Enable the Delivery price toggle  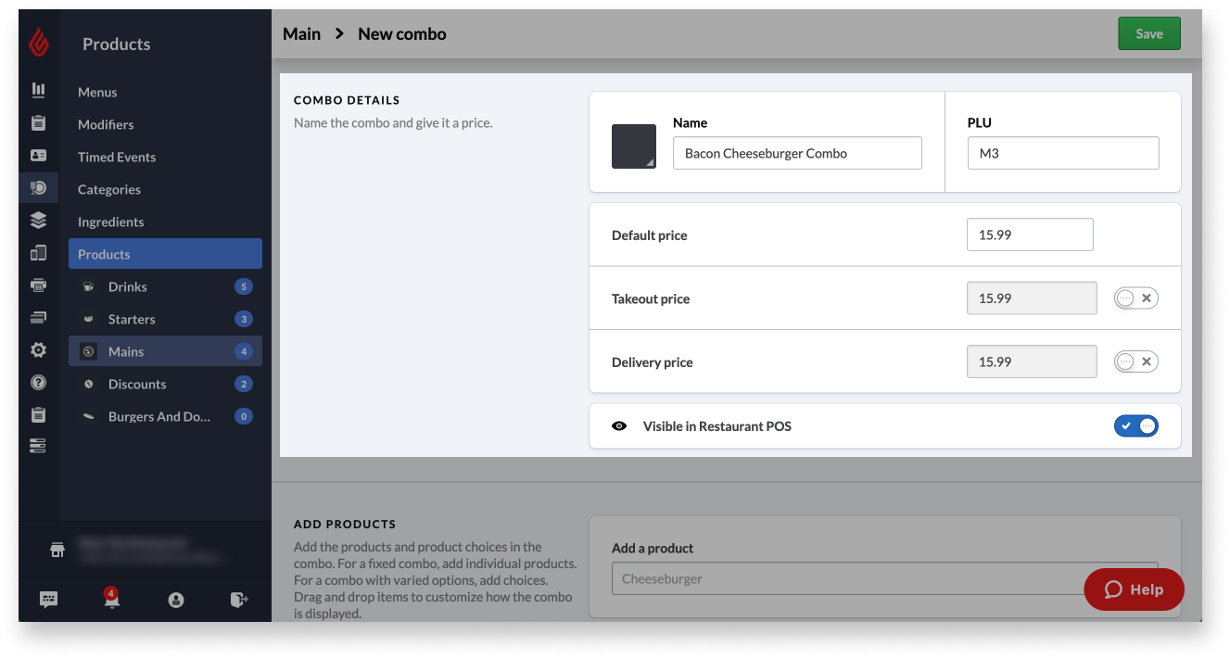tap(1135, 361)
